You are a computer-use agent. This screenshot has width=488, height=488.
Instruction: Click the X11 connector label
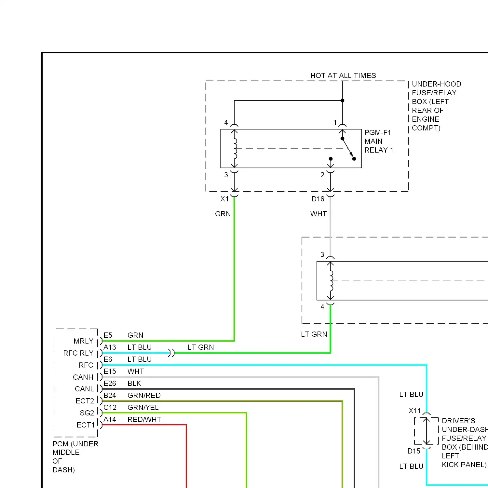click(x=415, y=411)
